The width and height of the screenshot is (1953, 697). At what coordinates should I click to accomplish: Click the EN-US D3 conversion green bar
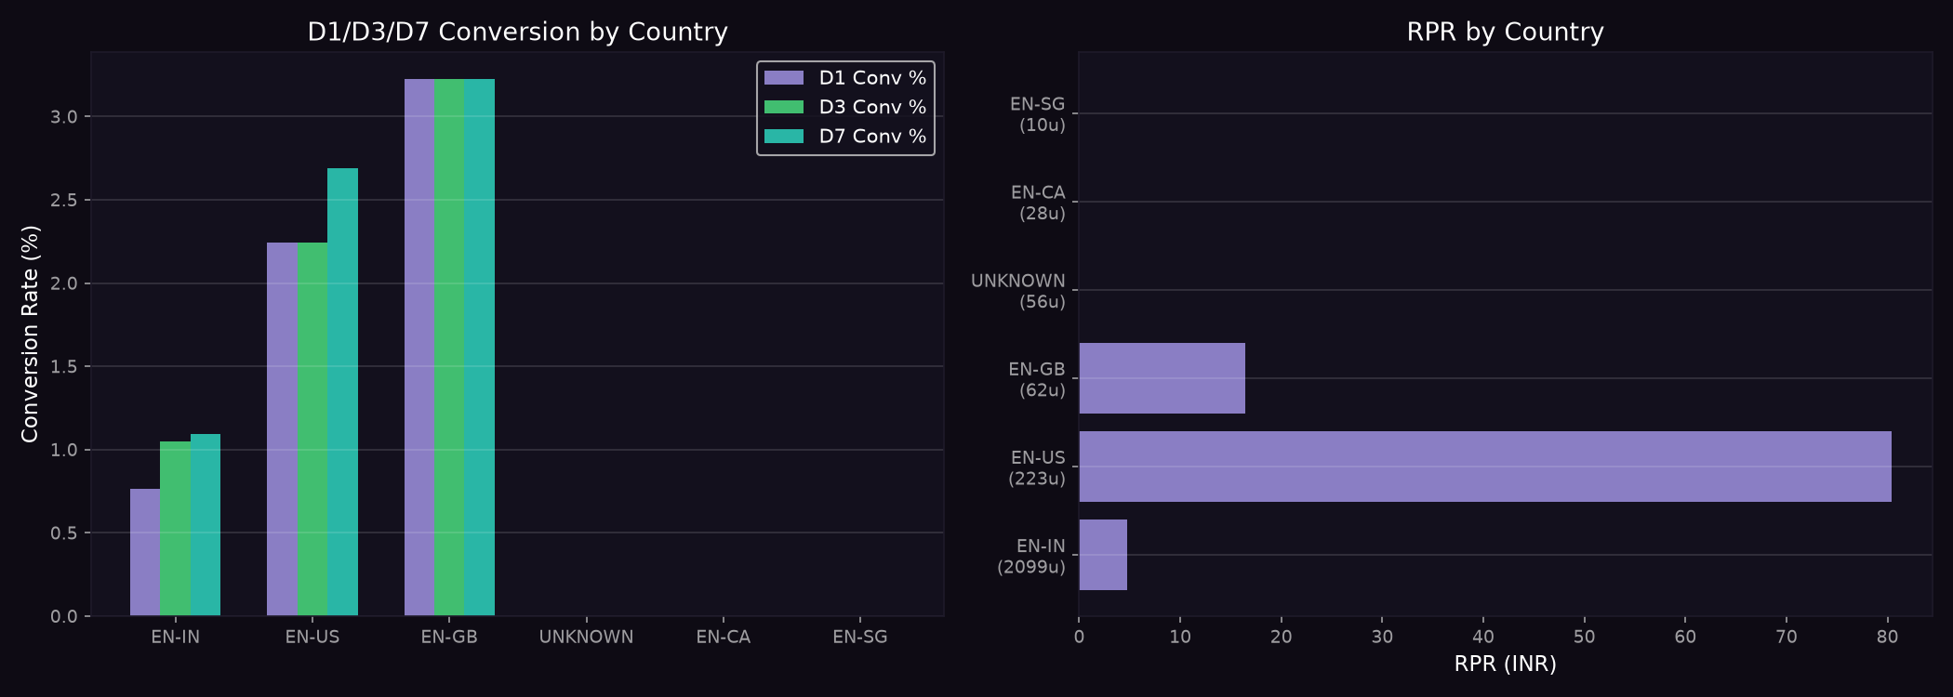click(x=312, y=429)
